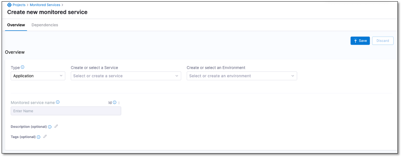Open Monitored Services breadcrumb link
Screen dimensions: 402x158
point(45,5)
